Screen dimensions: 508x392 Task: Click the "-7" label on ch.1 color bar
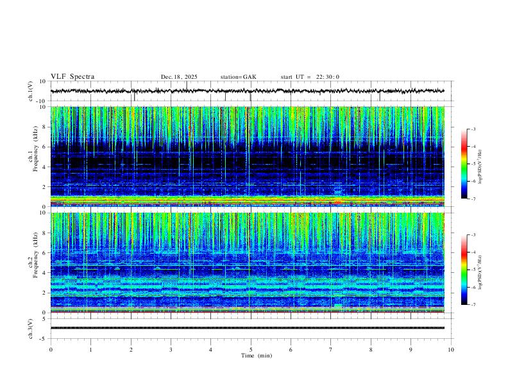pos(473,199)
